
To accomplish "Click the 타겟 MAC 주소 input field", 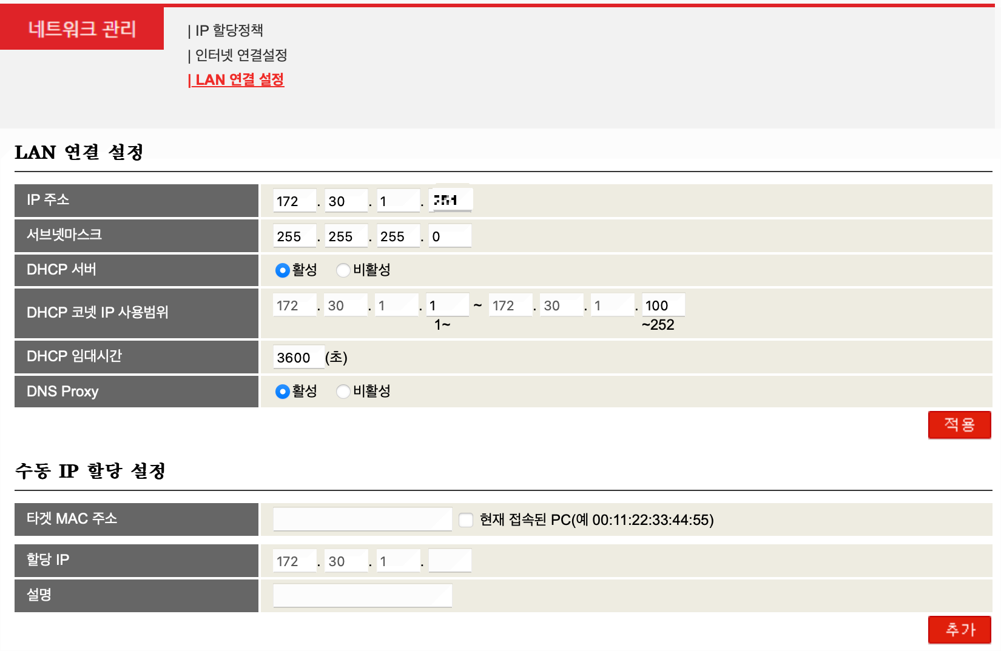I will pos(363,519).
